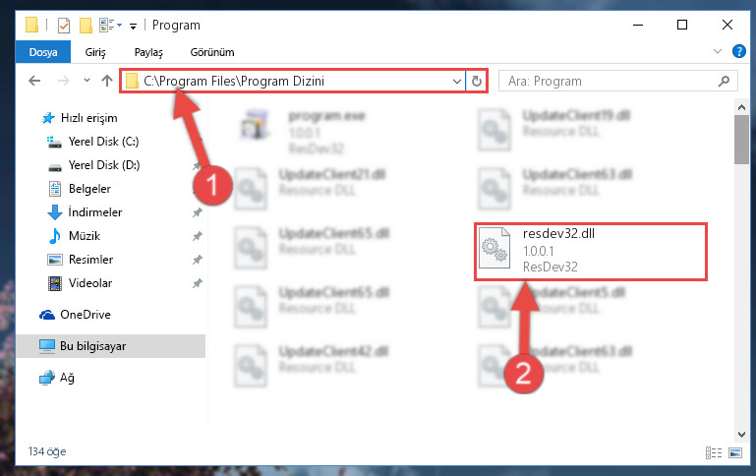Open recent locations dropdown arrow
Screen dimensions: 756x476
click(x=87, y=81)
